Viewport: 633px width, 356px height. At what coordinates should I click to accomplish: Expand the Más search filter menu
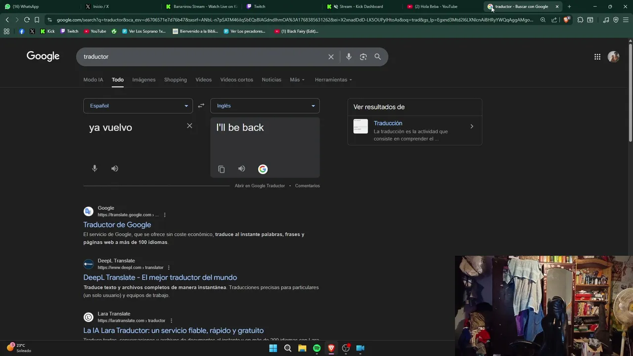(297, 80)
